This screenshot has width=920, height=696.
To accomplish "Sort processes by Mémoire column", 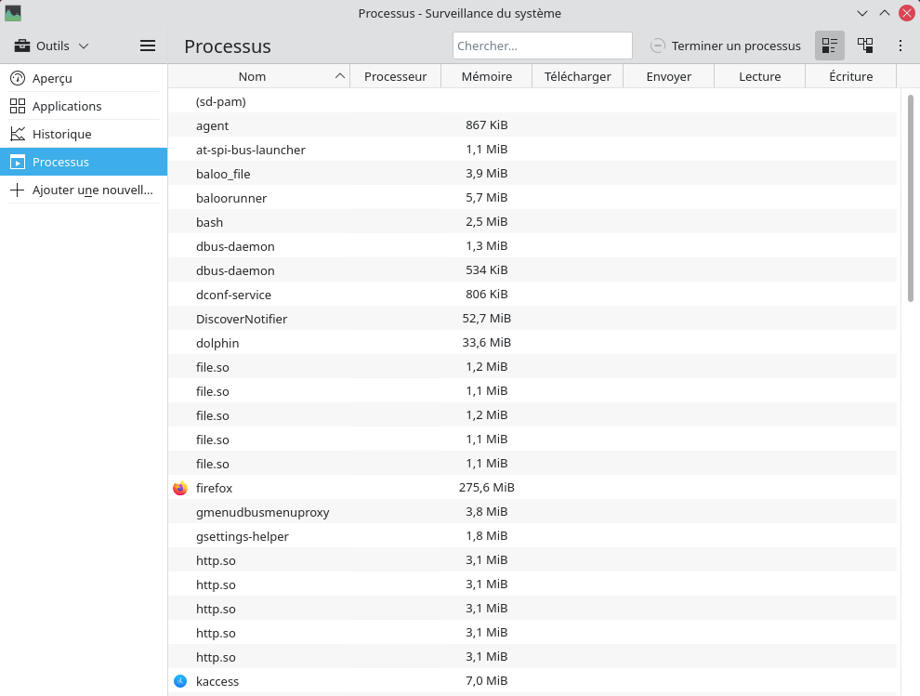I will [486, 76].
